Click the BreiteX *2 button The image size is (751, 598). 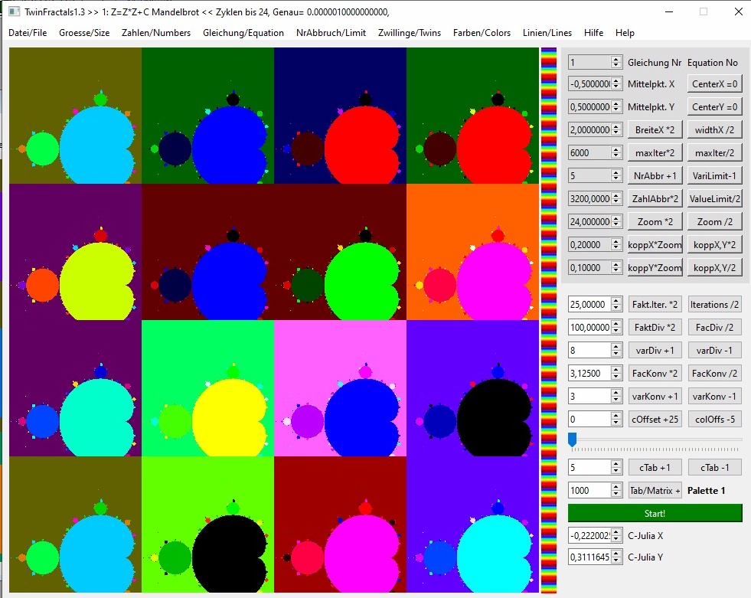click(655, 130)
